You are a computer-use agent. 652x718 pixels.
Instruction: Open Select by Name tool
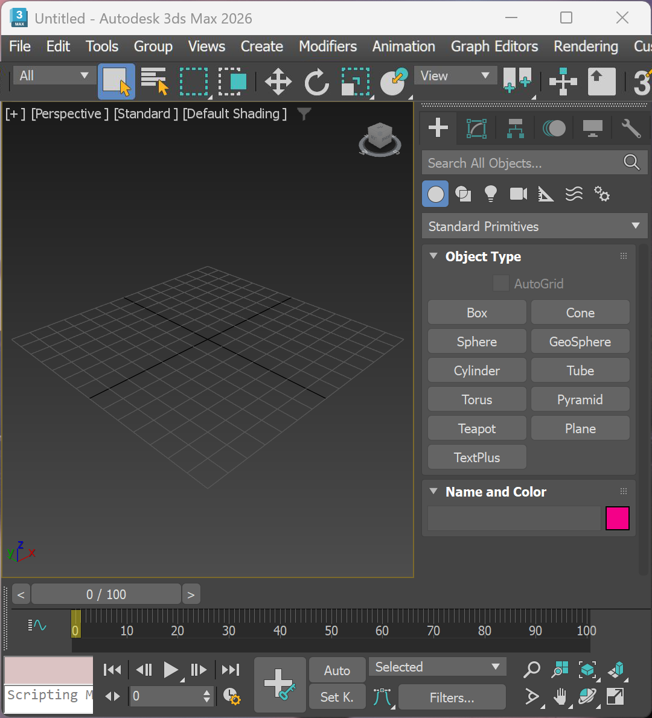[155, 81]
